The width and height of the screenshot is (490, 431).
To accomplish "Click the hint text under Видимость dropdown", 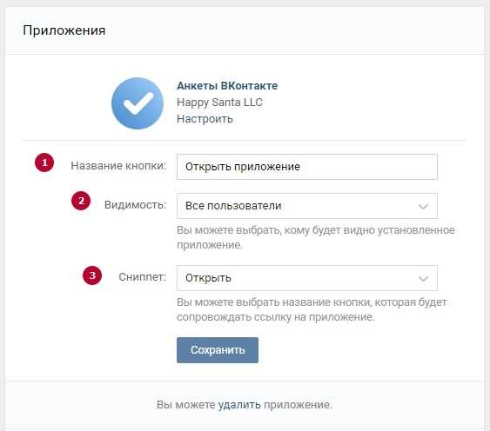I will click(x=316, y=237).
